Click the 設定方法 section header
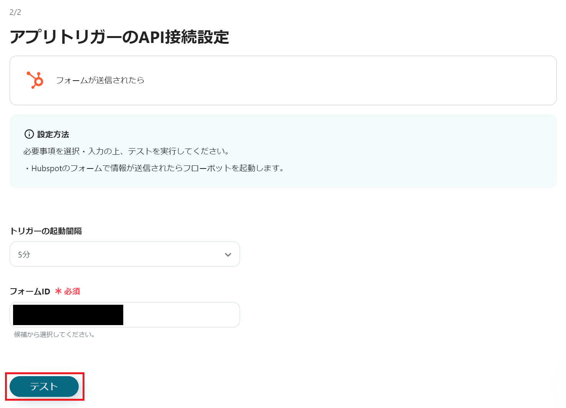 [53, 134]
